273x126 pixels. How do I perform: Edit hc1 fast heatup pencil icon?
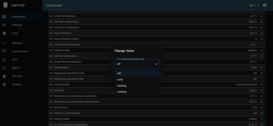(x=262, y=108)
